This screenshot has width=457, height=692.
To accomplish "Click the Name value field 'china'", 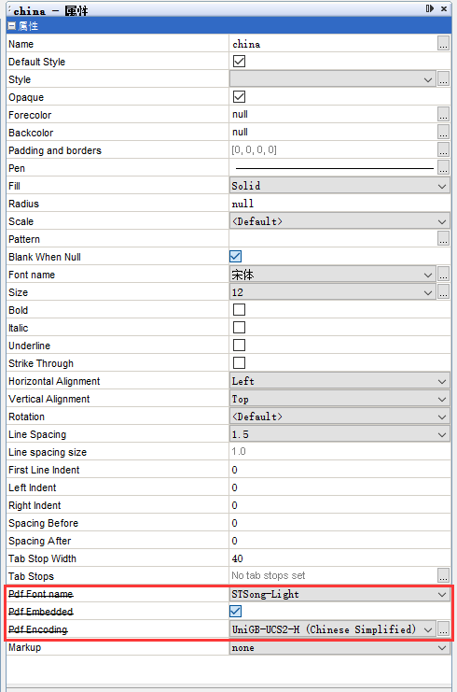I will tap(333, 44).
